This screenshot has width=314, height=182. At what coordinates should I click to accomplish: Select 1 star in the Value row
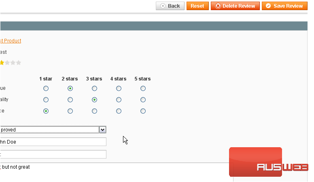click(x=46, y=88)
